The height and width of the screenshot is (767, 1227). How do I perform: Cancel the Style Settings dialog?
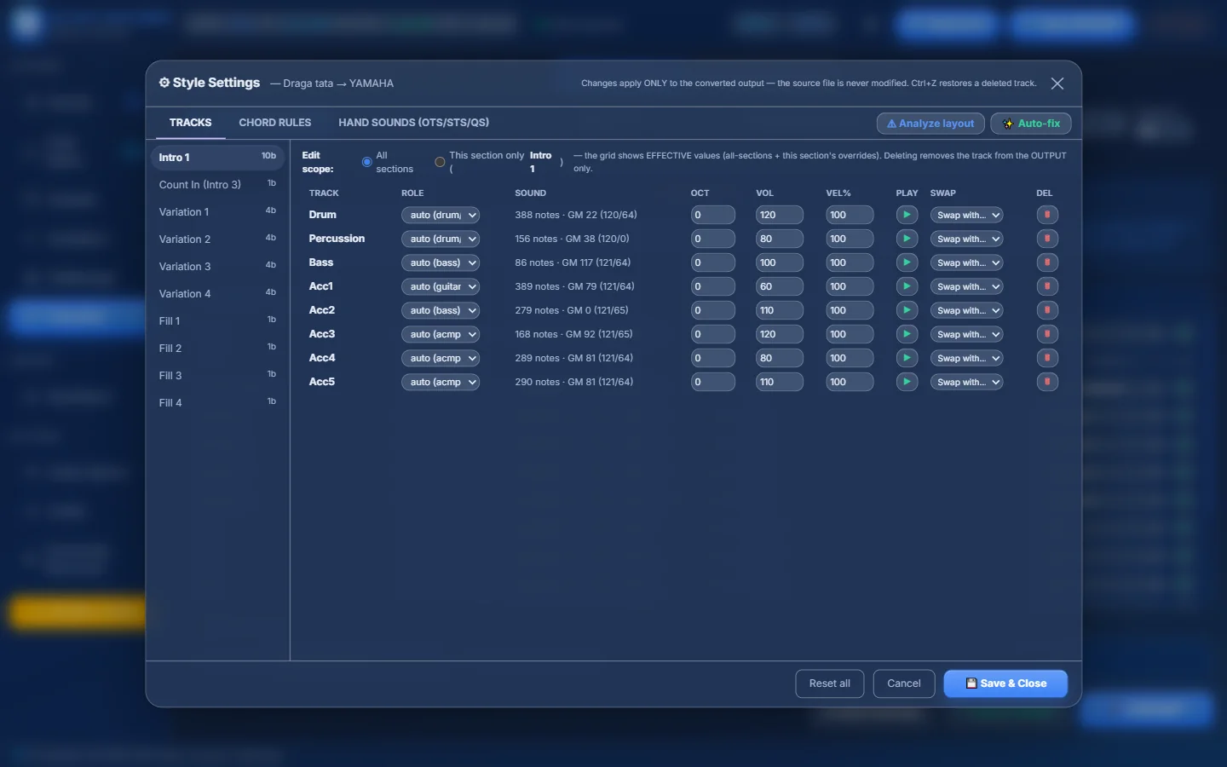coord(903,683)
